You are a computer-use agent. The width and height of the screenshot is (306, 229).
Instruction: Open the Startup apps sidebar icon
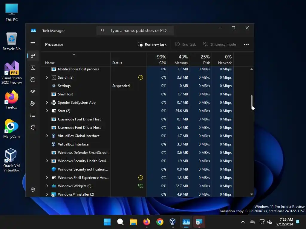(33, 91)
